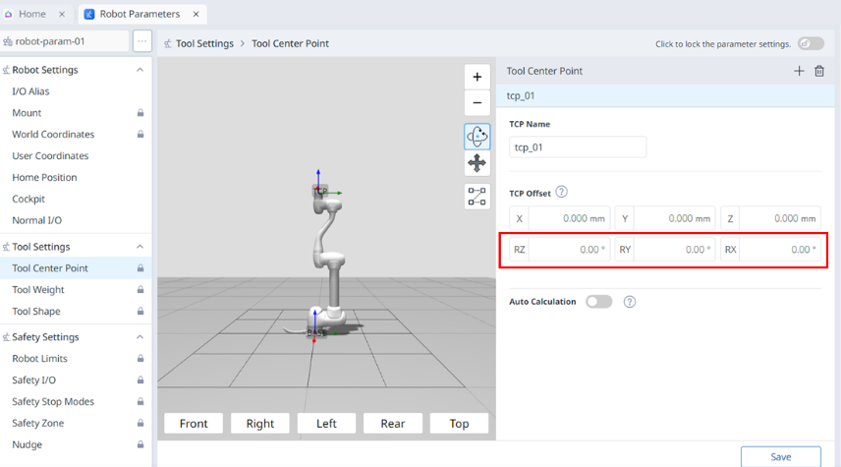This screenshot has width=841, height=467.
Task: Enable the Auto Calculation toggle
Action: [x=598, y=302]
